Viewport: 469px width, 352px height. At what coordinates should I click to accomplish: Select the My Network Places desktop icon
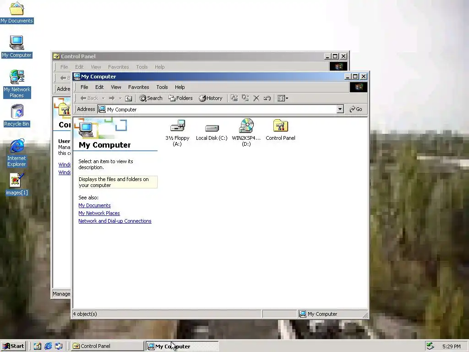[17, 84]
